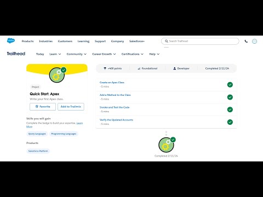This screenshot has height=197, width=263.
Task: Open Create an Apex Class step
Action: 112,83
